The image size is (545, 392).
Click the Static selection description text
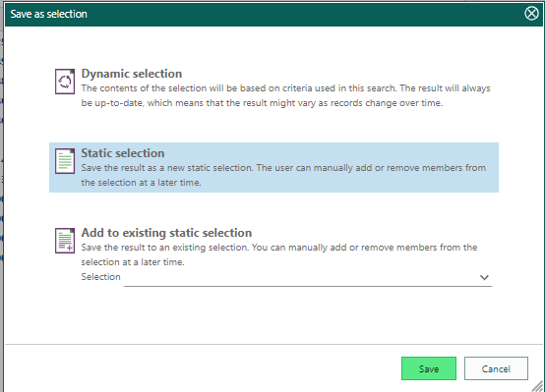click(x=283, y=175)
